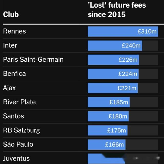Select the Inter club name

(10, 45)
